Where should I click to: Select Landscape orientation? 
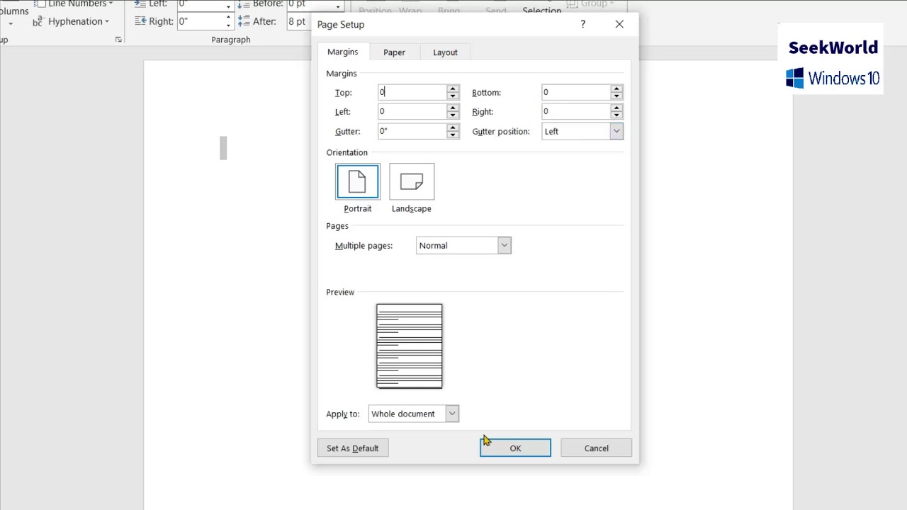411,181
